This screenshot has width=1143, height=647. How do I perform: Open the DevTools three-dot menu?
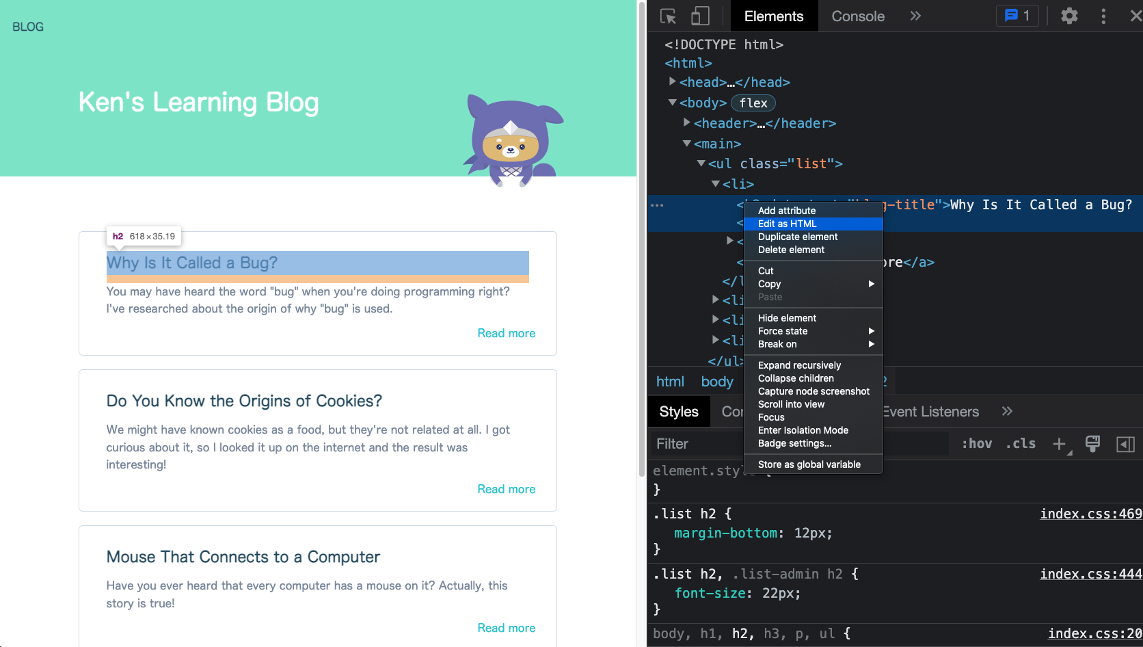(1103, 16)
